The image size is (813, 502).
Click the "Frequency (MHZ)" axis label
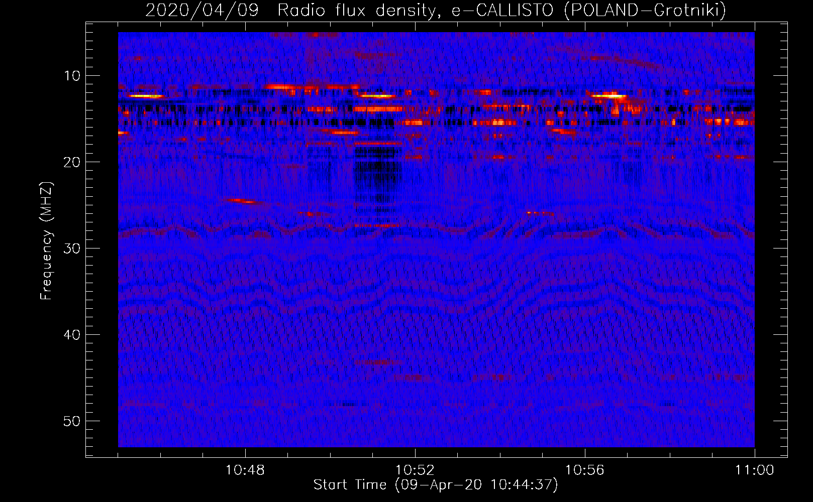(46, 241)
